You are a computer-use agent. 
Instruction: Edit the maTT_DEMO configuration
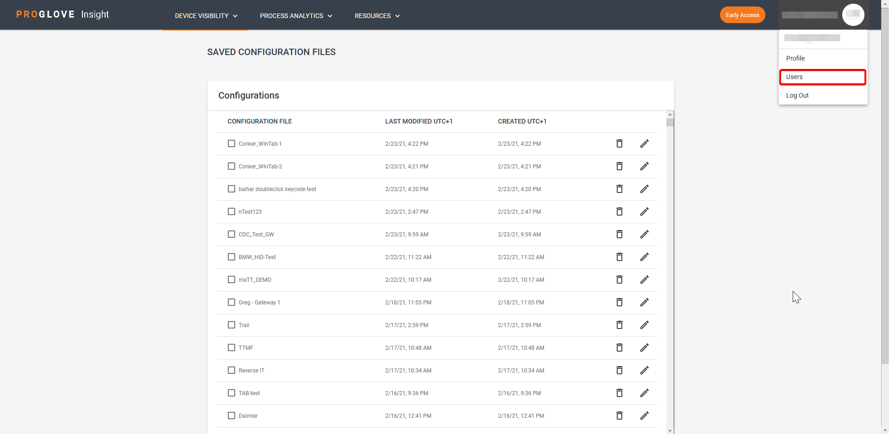coord(644,279)
